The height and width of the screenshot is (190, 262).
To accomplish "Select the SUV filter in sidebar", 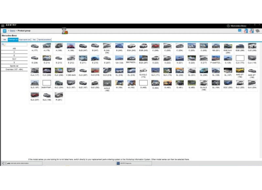I will (x=14, y=59).
